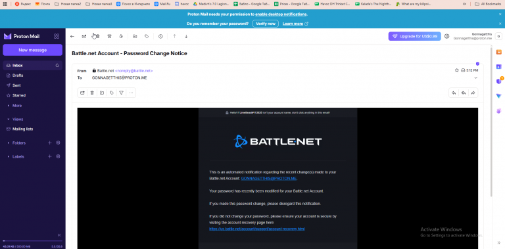Reply all using the double-arrow icon
Screen dimensions: 505x249
[x=464, y=93]
